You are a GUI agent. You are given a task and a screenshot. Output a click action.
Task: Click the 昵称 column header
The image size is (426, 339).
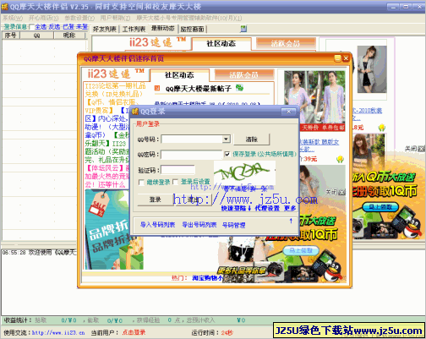tap(69, 36)
